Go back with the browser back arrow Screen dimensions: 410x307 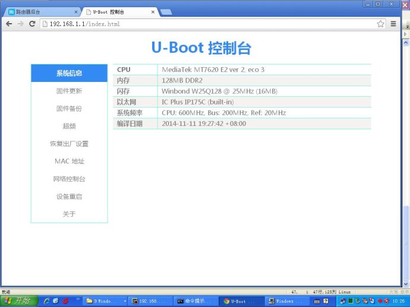pos(9,24)
